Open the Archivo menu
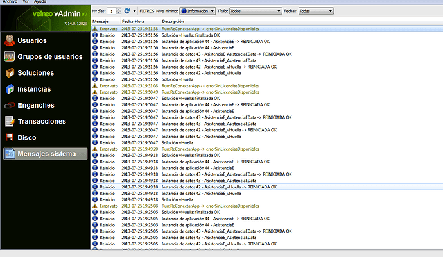This screenshot has height=257, width=443. pyautogui.click(x=10, y=2)
